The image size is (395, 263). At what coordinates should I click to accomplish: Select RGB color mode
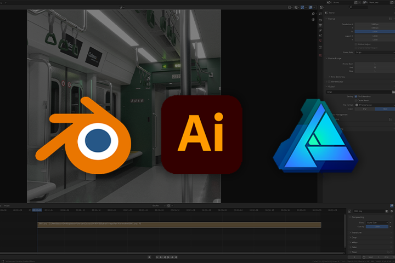[x=385, y=109]
